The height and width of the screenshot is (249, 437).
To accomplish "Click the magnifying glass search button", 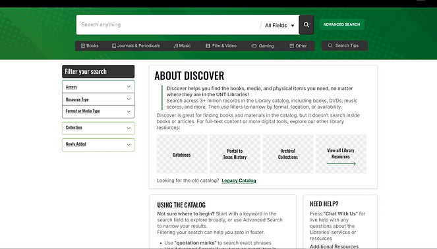I will pos(306,25).
